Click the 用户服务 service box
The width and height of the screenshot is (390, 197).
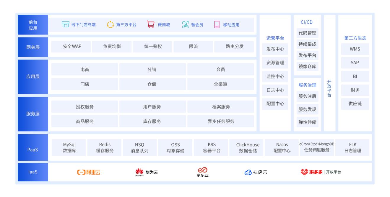click(153, 107)
